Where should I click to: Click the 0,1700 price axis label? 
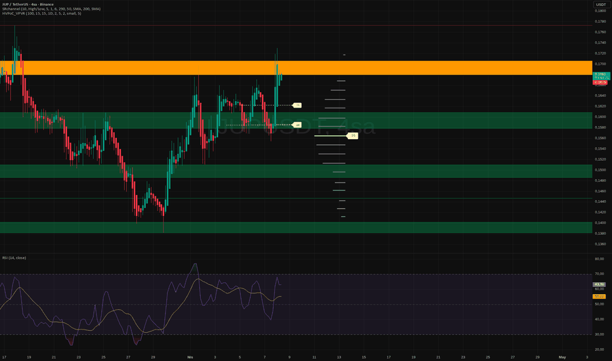pos(600,64)
